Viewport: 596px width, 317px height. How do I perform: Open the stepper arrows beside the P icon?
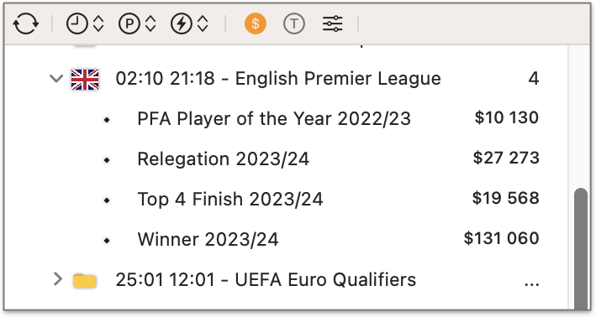pos(150,23)
